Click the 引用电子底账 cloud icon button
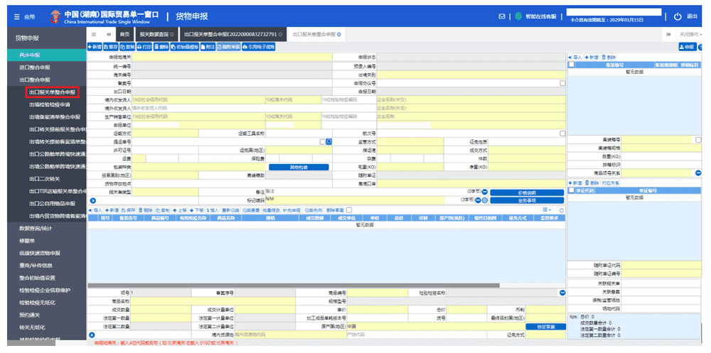This screenshot has width=711, height=353. coord(259,47)
